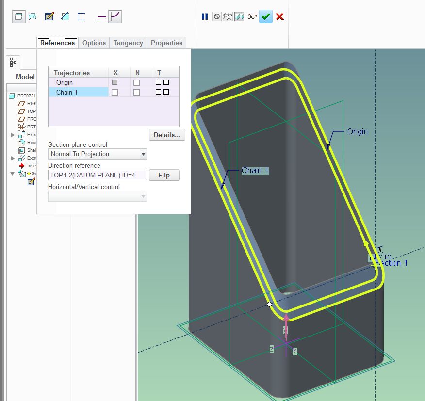Switch to the References tab
425x401 pixels.
[x=57, y=43]
